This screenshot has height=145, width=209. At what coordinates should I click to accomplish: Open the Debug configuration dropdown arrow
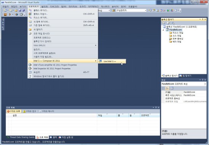tap(109, 10)
